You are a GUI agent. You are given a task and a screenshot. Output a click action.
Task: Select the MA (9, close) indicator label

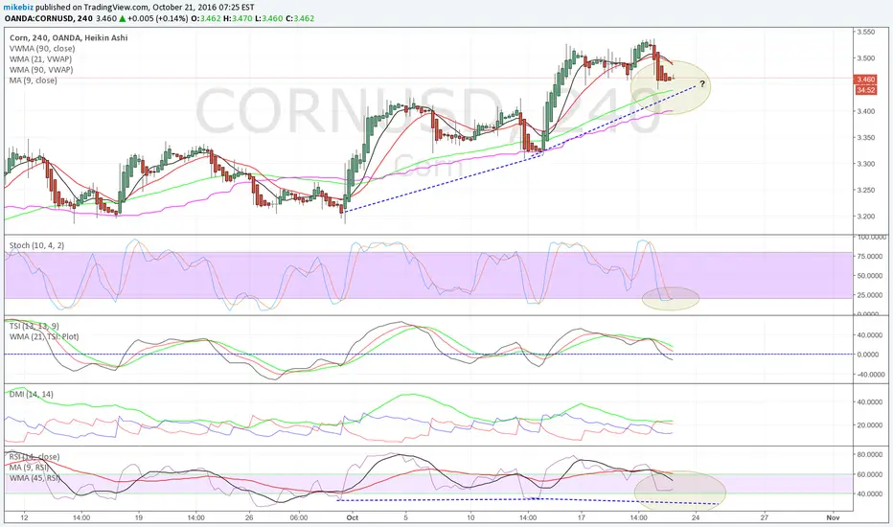pyautogui.click(x=33, y=80)
